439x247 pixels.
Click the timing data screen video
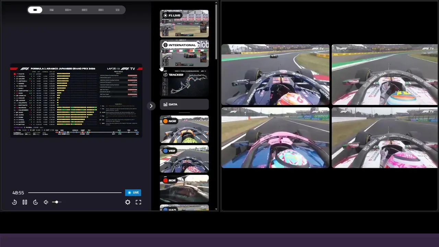point(76,101)
